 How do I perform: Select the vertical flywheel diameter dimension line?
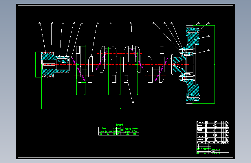(215, 64)
